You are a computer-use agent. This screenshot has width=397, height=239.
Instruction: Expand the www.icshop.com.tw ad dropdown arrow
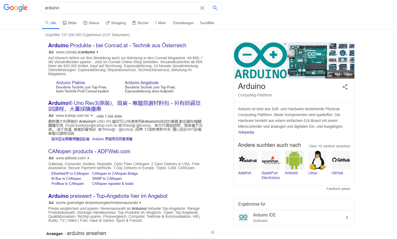pos(92,116)
